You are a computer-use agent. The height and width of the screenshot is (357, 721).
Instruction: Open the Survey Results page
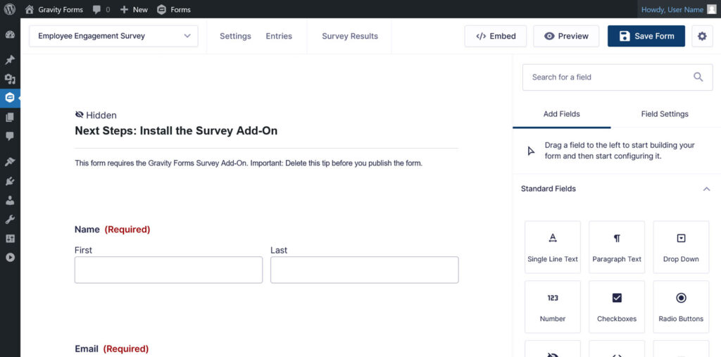(x=350, y=36)
